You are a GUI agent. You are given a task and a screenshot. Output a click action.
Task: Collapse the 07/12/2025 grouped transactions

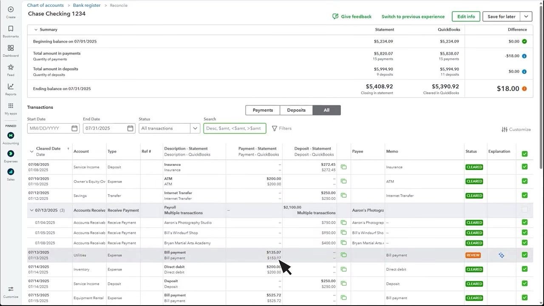pos(31,210)
